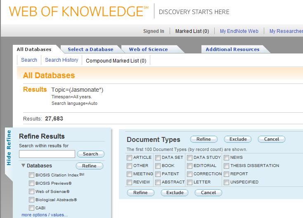Screen dimensions: 303x218
Task: Open the Additional Resources tab
Action: click(232, 49)
